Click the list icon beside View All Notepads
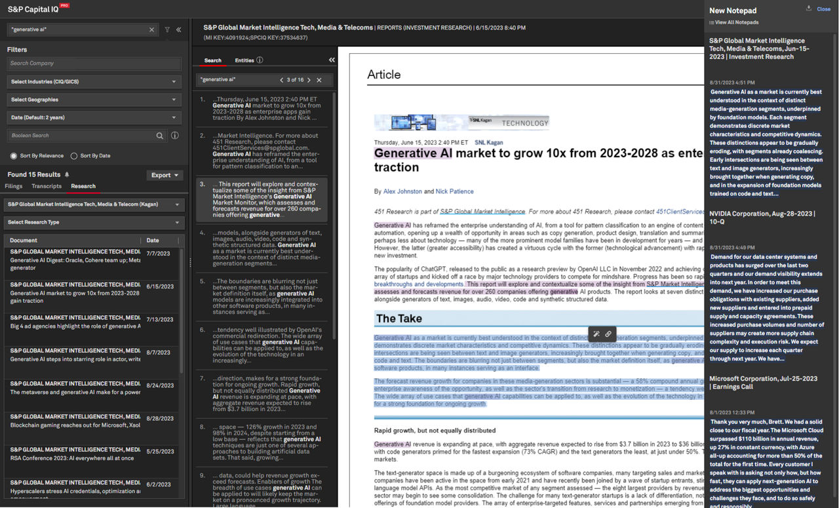 point(712,22)
